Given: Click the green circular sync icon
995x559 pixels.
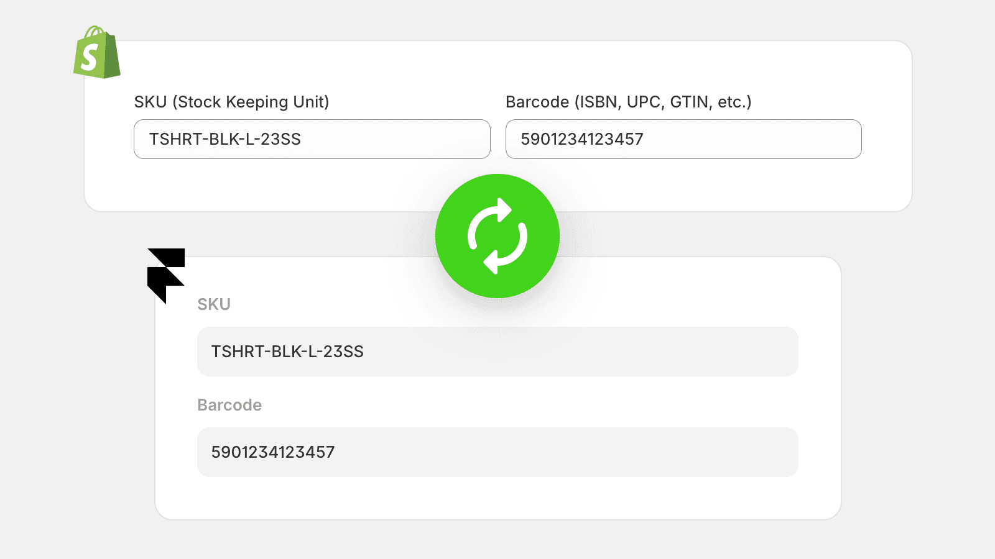Looking at the screenshot, I should 497,236.
